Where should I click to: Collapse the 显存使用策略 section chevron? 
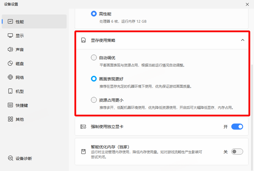pos(243,40)
